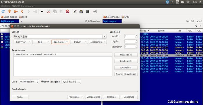Go up one directory with orange up arrow

[10, 12]
